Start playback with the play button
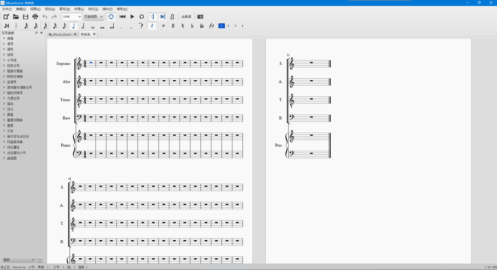Screen dimensions: 497x270 (132, 17)
